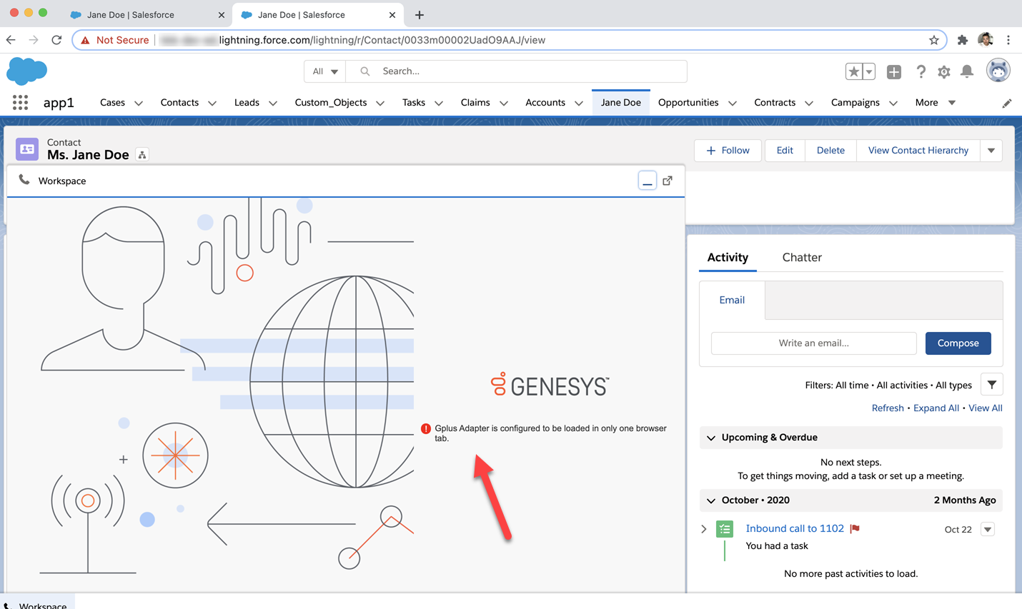Screen dimensions: 1022x609
Task: Select the Activity tab
Action: pos(728,257)
